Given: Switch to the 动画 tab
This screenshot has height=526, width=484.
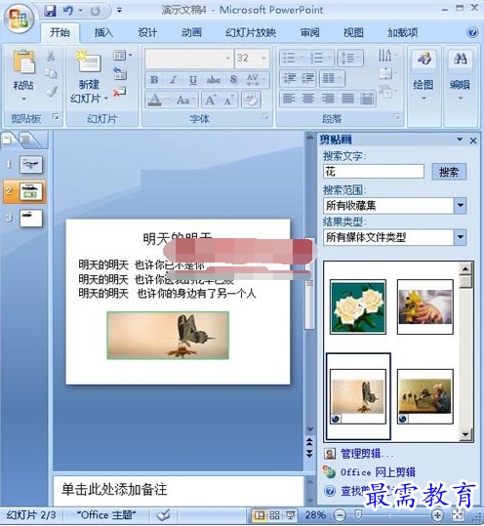Looking at the screenshot, I should (191, 32).
